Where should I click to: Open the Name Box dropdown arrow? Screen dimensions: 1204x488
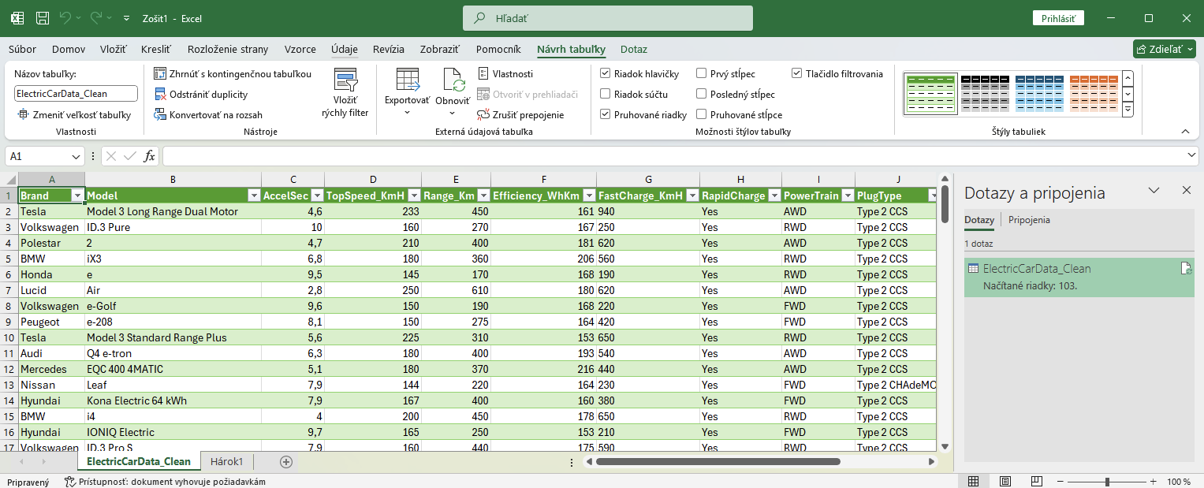[x=76, y=156]
